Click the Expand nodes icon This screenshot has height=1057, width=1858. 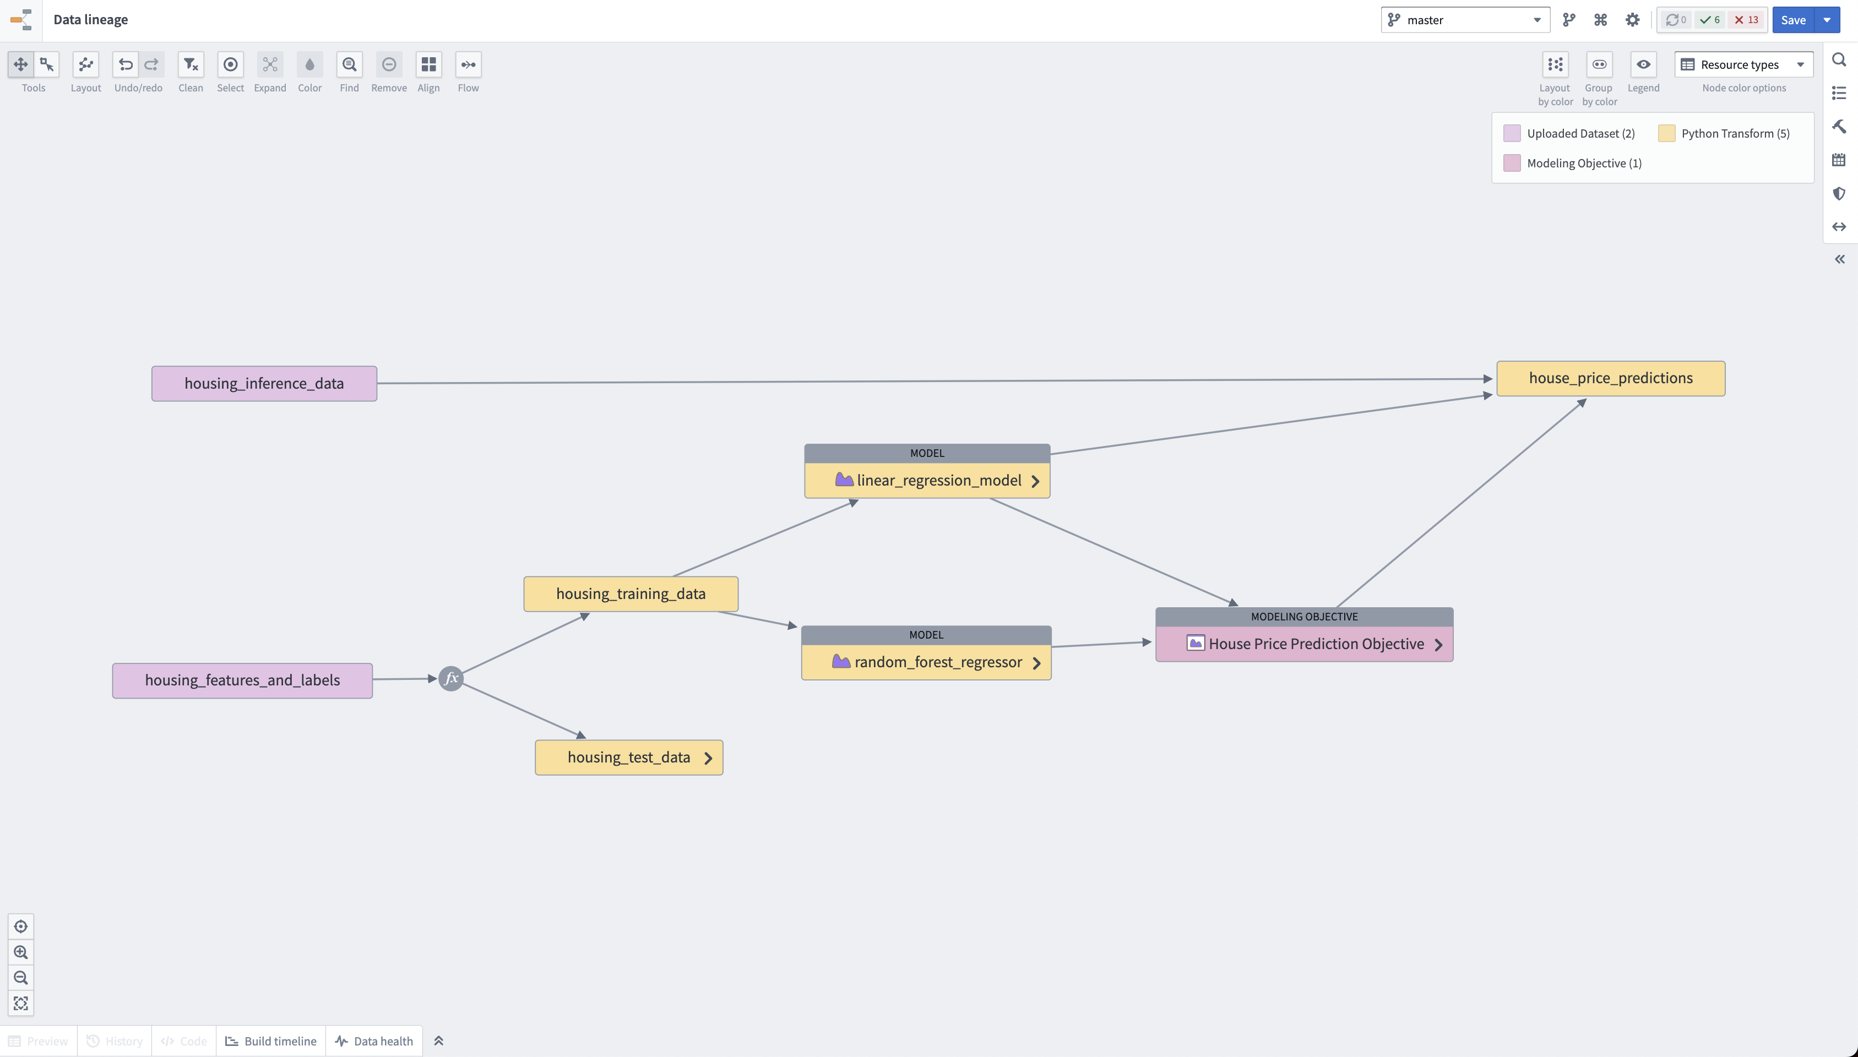[x=270, y=64]
